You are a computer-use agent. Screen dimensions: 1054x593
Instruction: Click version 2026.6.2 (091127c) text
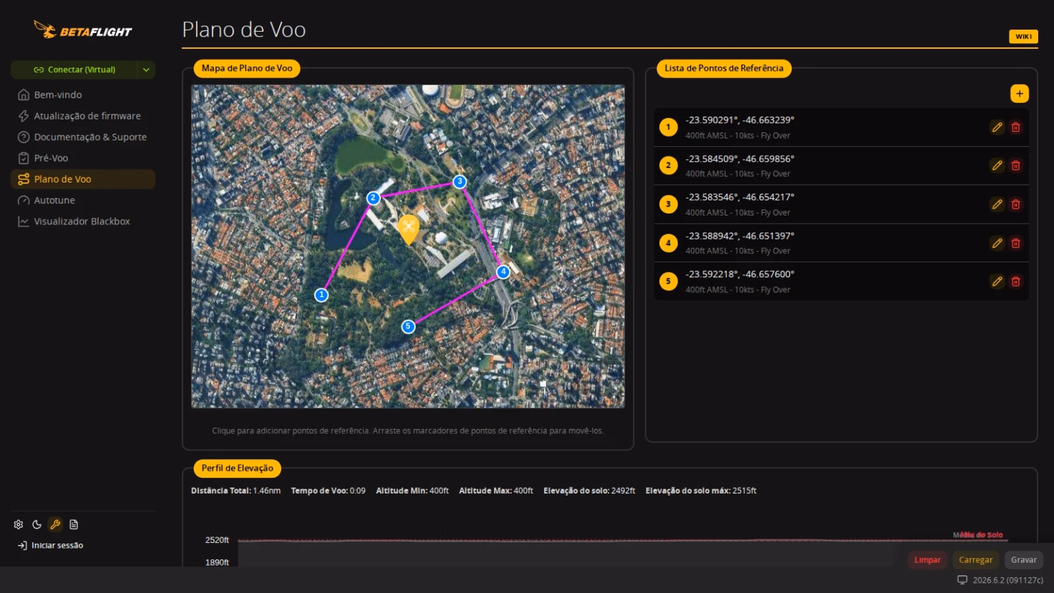(1007, 581)
